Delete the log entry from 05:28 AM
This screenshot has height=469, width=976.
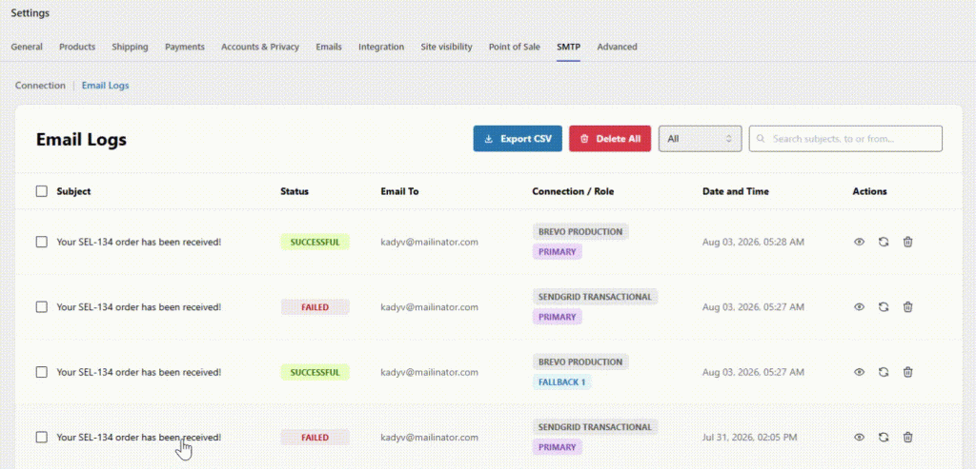[907, 242]
